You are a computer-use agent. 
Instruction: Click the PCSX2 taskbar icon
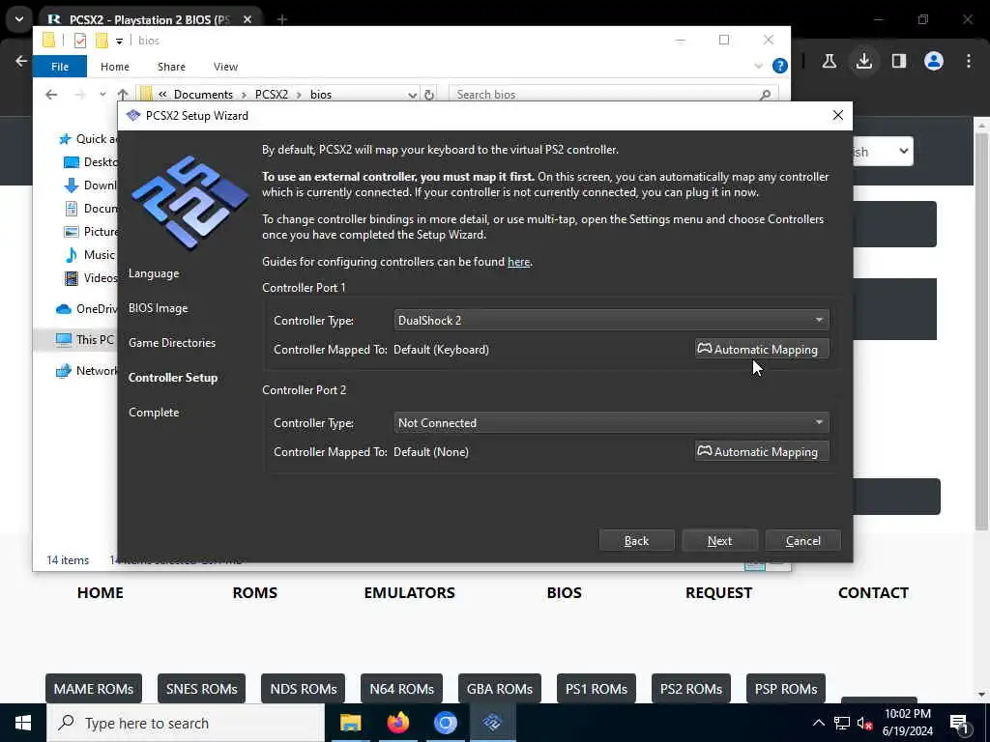click(492, 723)
